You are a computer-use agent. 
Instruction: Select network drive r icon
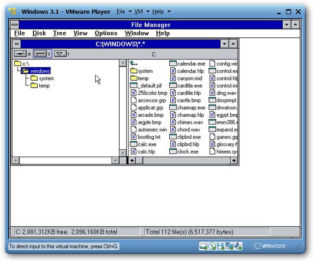[x=62, y=53]
